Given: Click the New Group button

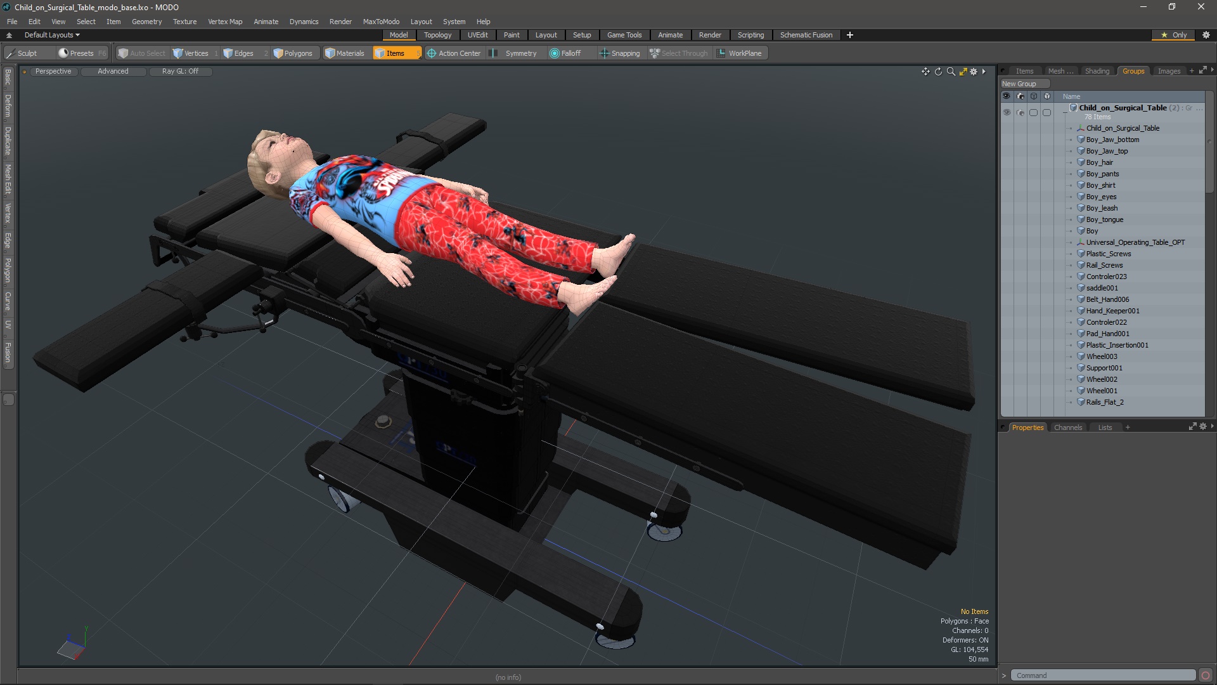Looking at the screenshot, I should click(1025, 84).
